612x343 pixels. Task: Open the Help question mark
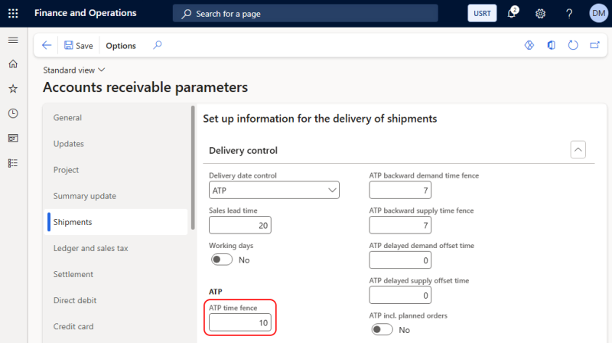pyautogui.click(x=569, y=14)
